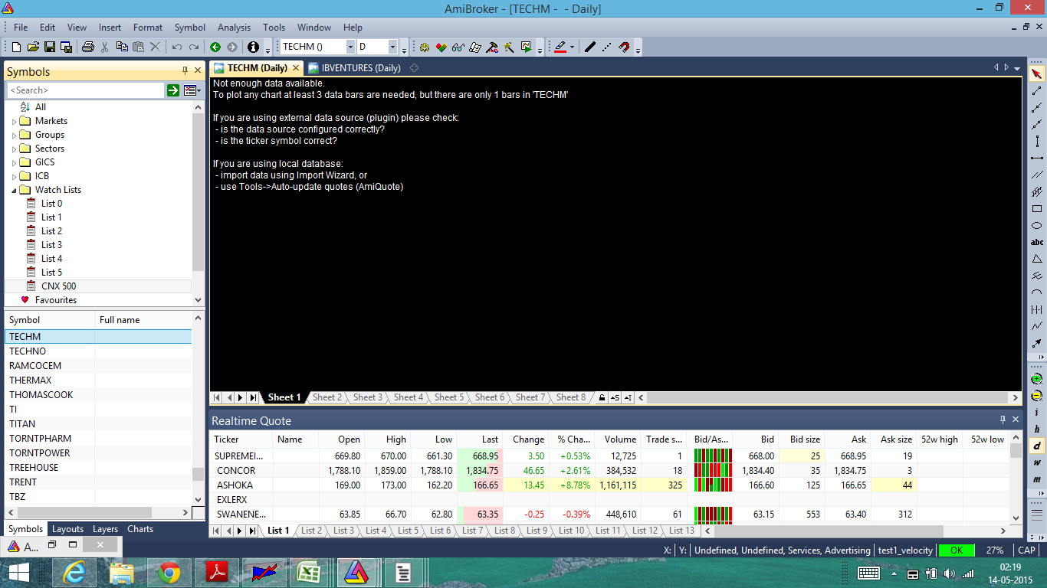This screenshot has height=588, width=1047.
Task: Select the abc text tool
Action: [1037, 243]
